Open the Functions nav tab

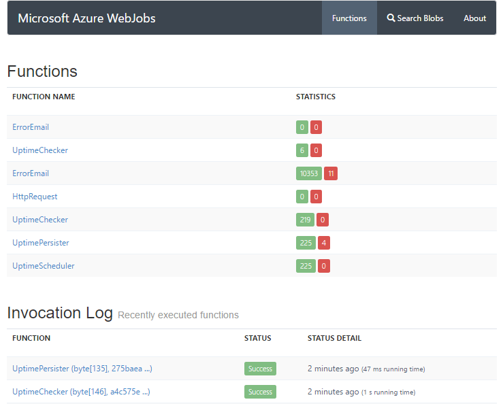coord(349,18)
